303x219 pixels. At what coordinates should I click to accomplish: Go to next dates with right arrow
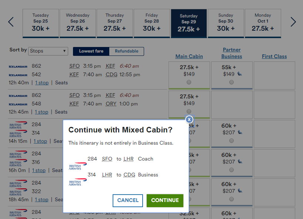tap(293, 22)
